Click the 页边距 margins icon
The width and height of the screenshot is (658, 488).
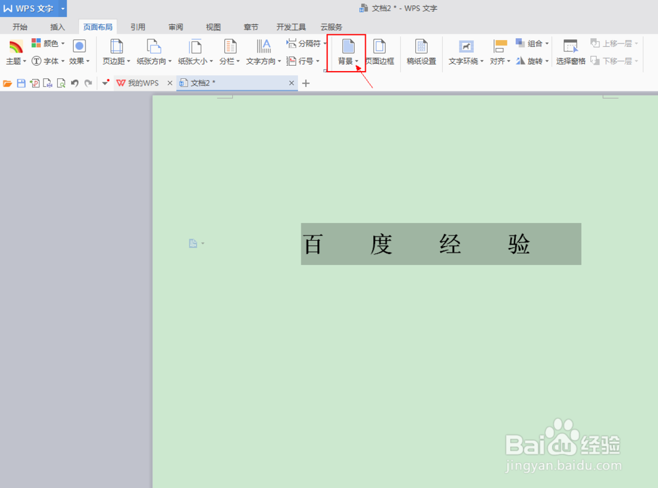click(x=115, y=53)
